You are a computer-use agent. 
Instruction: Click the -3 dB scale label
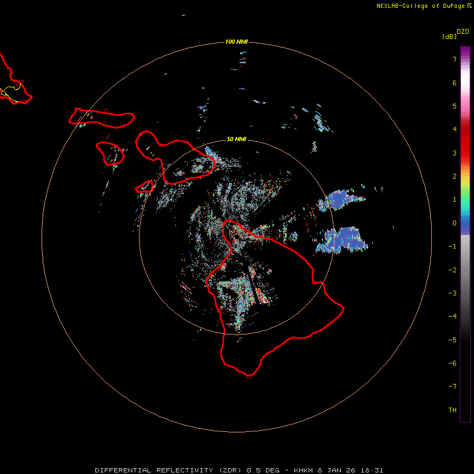(x=452, y=293)
